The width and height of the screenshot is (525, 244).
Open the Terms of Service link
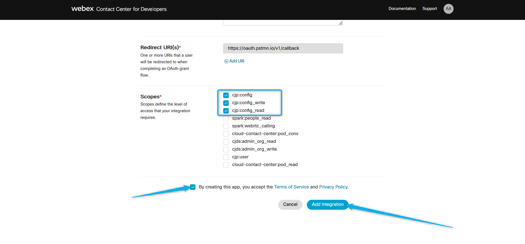pos(291,187)
